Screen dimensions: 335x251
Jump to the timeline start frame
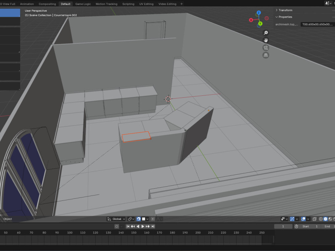pos(128,227)
